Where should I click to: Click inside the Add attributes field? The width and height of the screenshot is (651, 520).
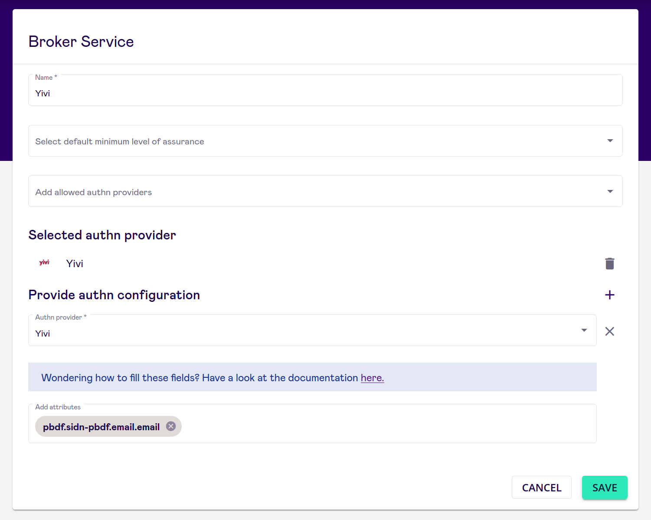pyautogui.click(x=312, y=424)
